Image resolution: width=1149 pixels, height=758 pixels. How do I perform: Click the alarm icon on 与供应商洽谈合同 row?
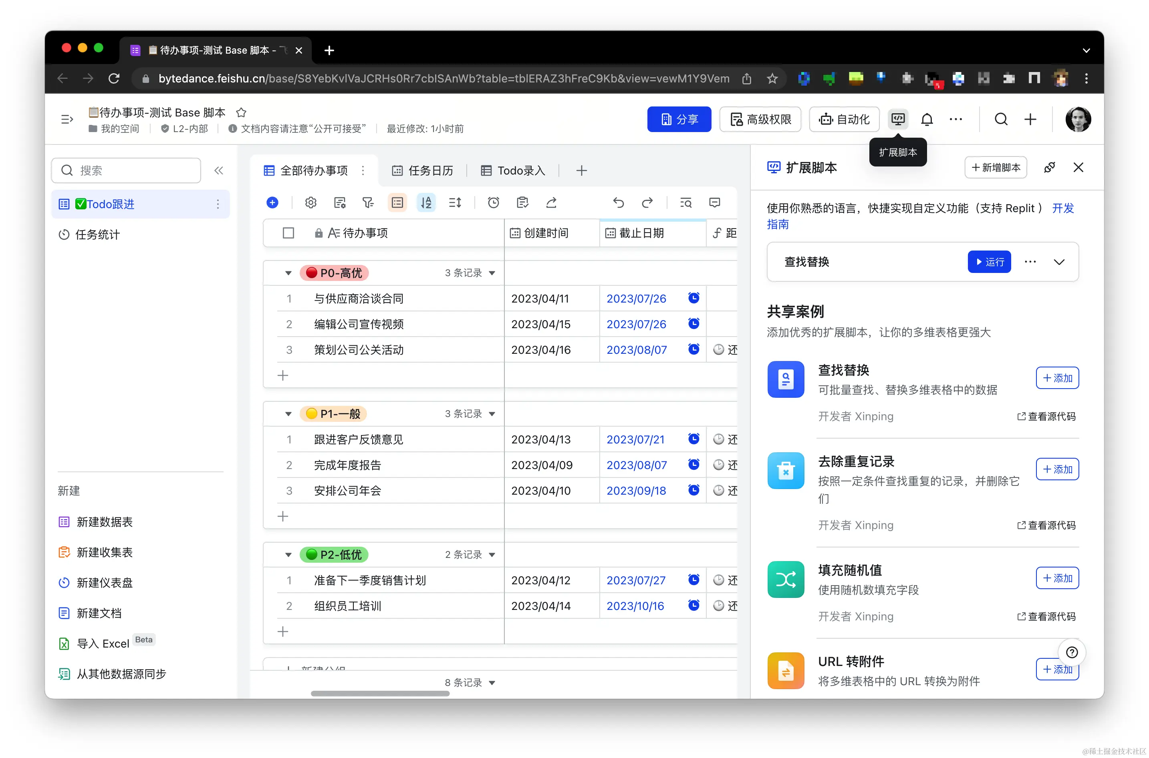coord(693,298)
